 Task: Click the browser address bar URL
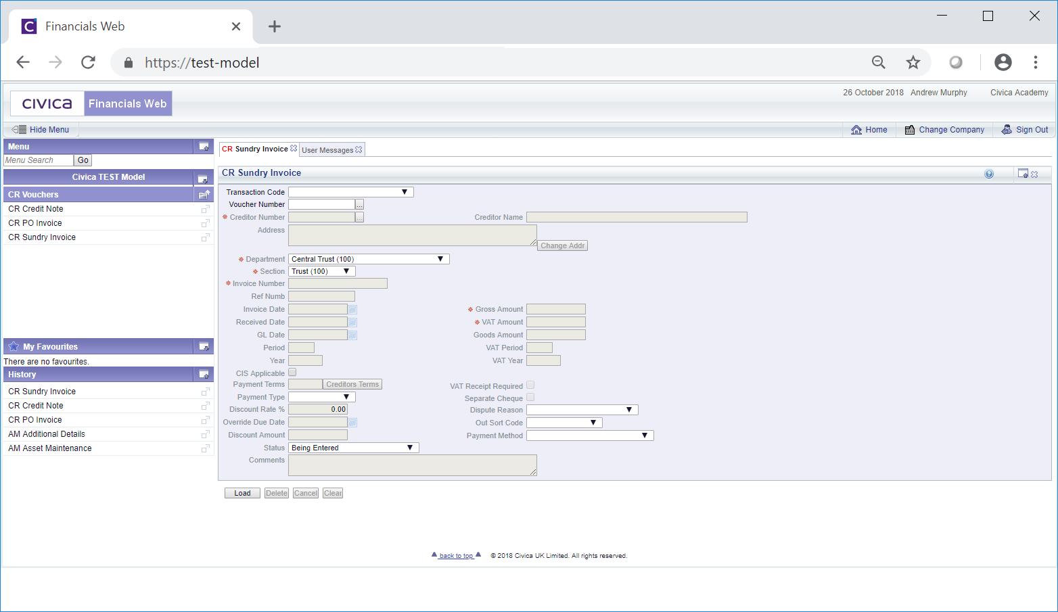[x=202, y=63]
